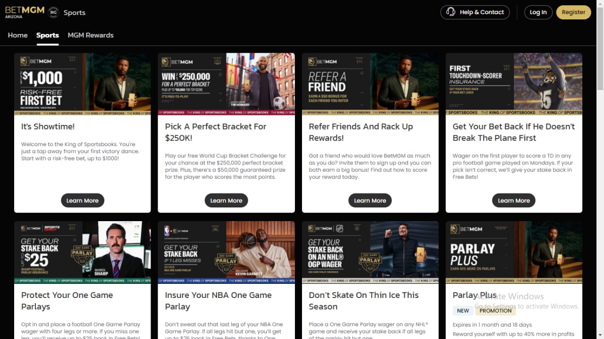Screen dimensions: 604x339
Task: Click the gold Register button
Action: [x=573, y=12]
